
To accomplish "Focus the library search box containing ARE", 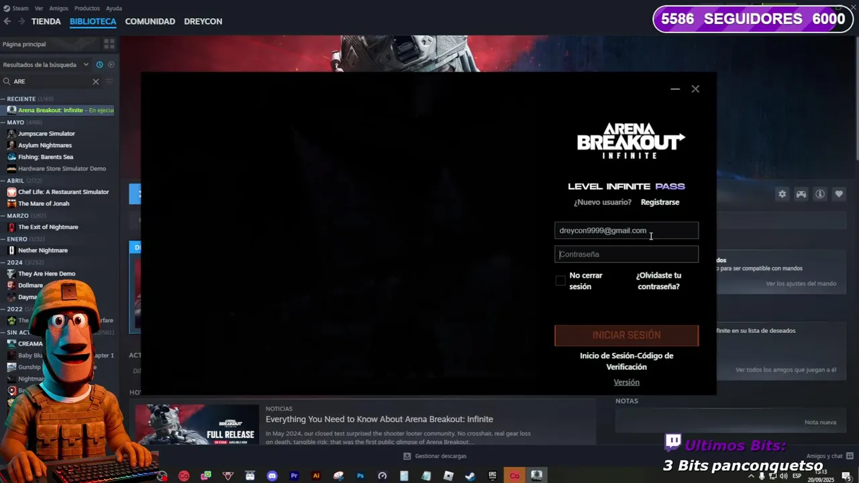I will pos(50,81).
